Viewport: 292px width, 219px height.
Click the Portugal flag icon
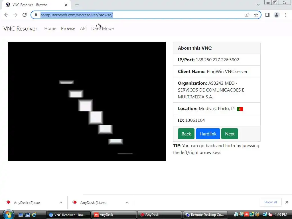(240, 109)
